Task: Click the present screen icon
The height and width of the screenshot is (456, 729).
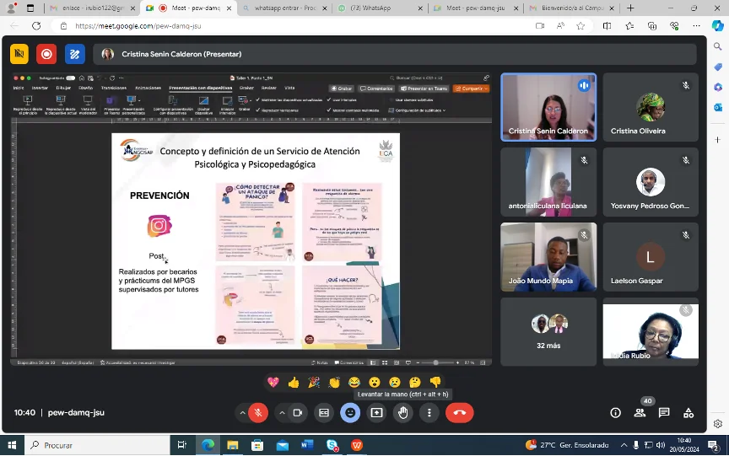Action: click(x=376, y=413)
